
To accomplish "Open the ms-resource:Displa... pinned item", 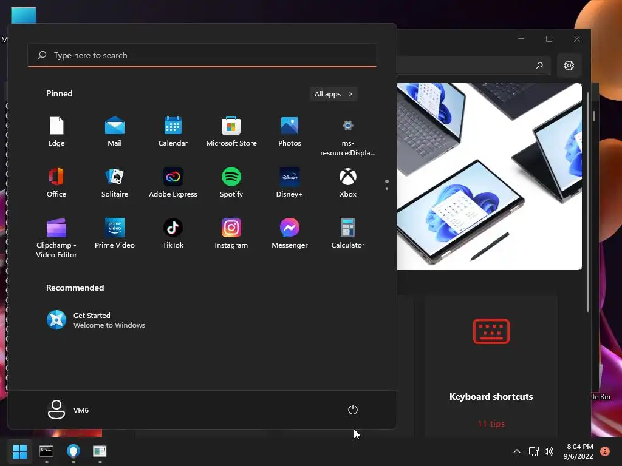I will (x=348, y=137).
